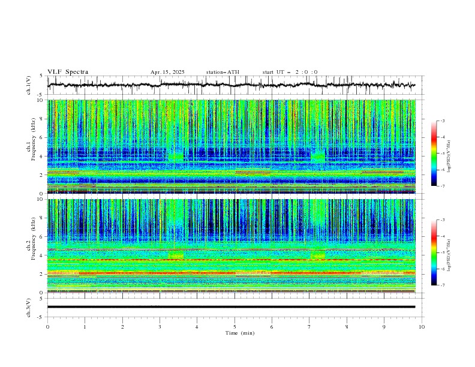
Task: Click time tick label '7' on x-axis
Action: (309, 327)
